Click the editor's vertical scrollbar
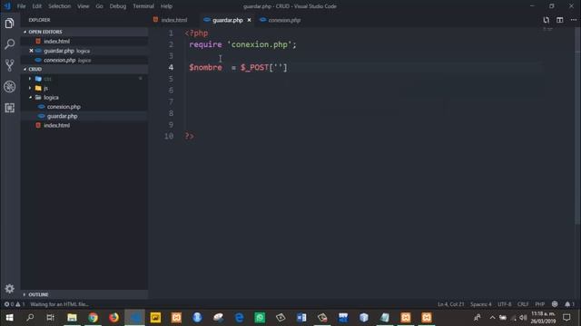The image size is (581, 326). pyautogui.click(x=577, y=126)
